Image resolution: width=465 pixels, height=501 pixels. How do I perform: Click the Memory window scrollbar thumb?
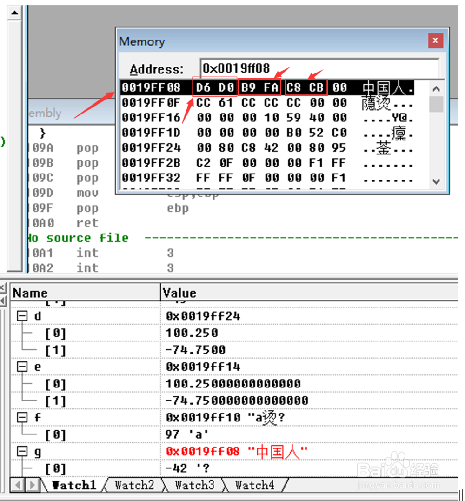(436, 104)
